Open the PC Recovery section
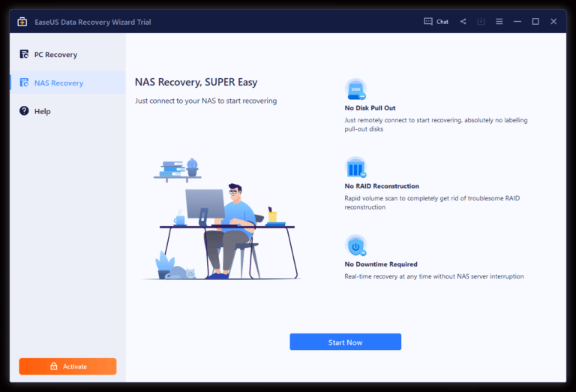 68,54
